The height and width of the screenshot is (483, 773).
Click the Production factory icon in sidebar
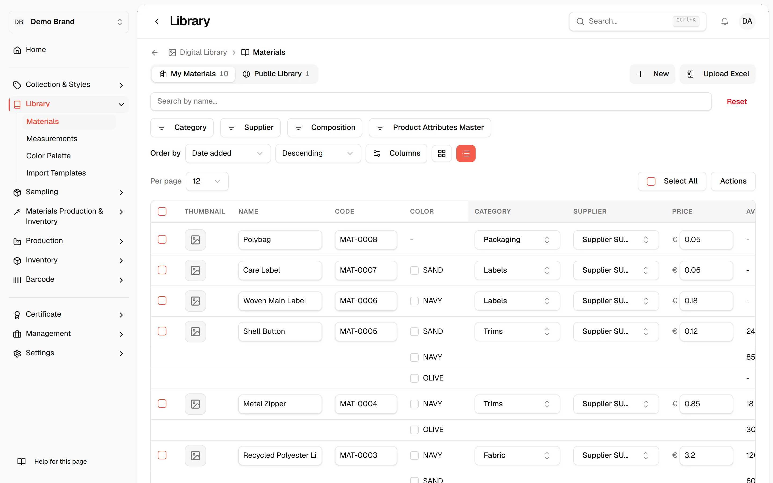tap(17, 241)
